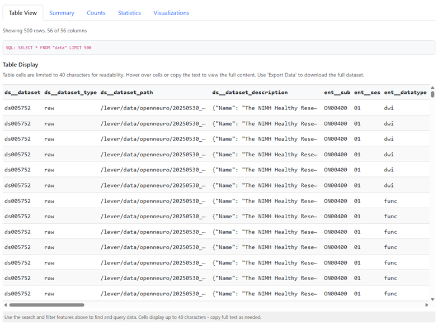This screenshot has height=326, width=438.
Task: Click the SQL query code box
Action: [219, 47]
